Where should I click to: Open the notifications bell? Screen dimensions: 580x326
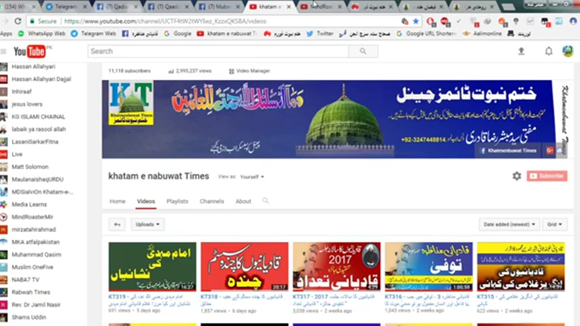click(x=549, y=52)
